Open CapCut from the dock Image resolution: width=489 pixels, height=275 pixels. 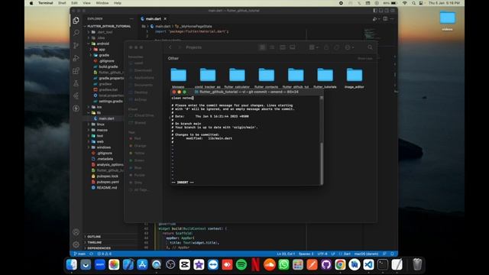click(185, 265)
